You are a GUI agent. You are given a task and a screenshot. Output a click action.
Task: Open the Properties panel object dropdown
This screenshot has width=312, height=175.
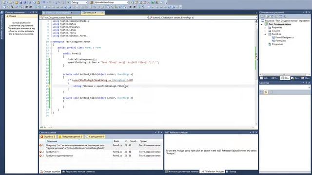(309, 87)
